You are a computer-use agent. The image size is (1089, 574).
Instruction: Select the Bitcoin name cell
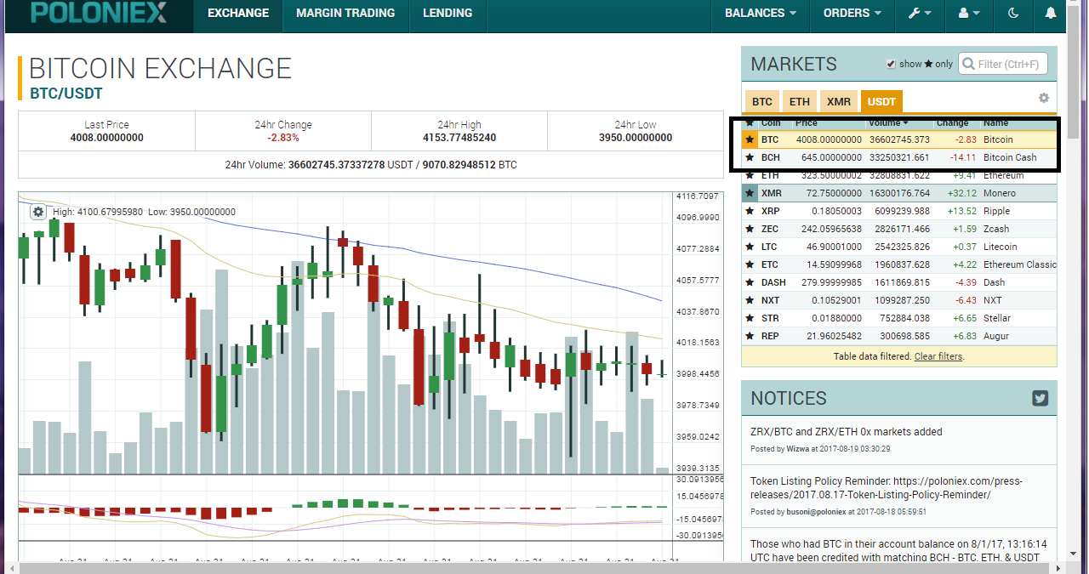point(999,139)
